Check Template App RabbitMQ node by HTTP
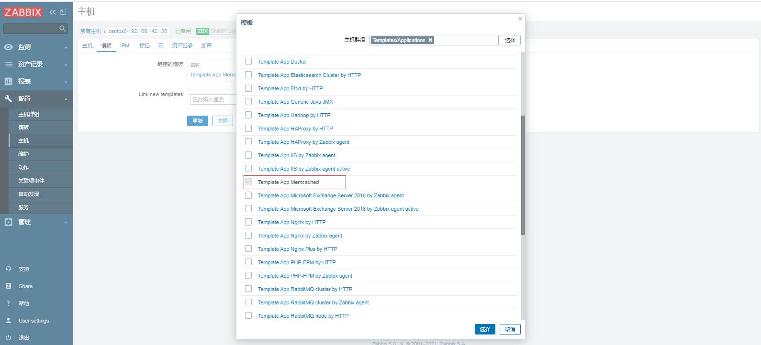 (x=248, y=315)
